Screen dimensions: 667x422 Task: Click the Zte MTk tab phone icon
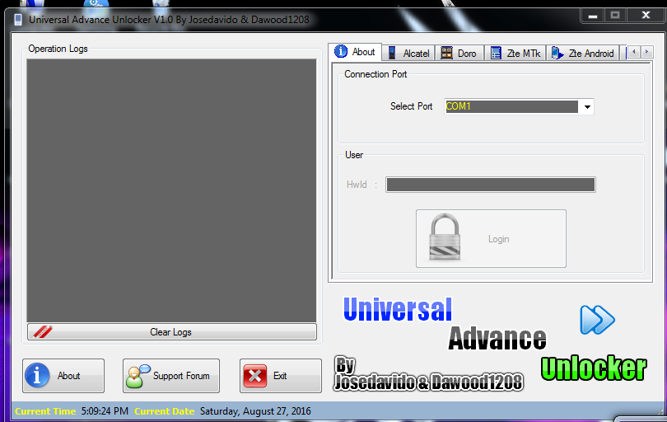(496, 53)
